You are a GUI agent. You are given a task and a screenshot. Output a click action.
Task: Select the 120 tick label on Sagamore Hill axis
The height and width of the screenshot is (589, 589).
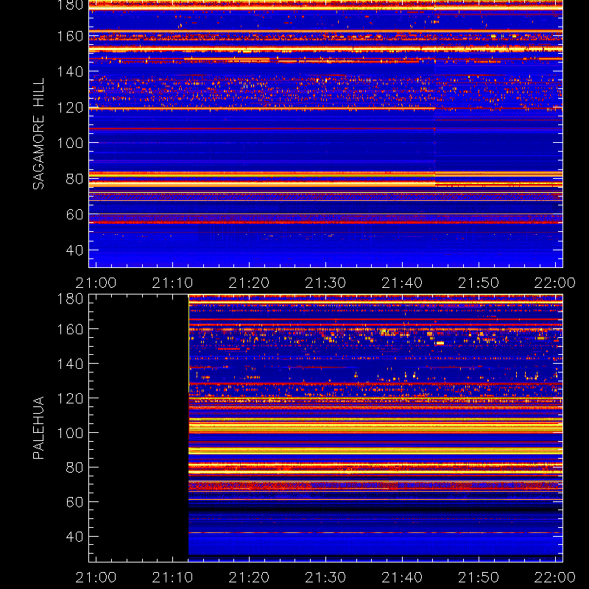click(70, 107)
